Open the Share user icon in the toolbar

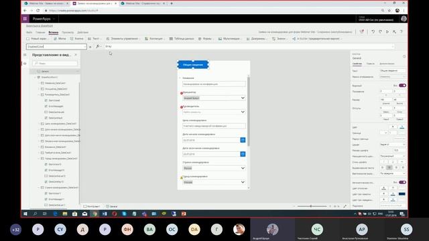pyautogui.click(x=394, y=31)
